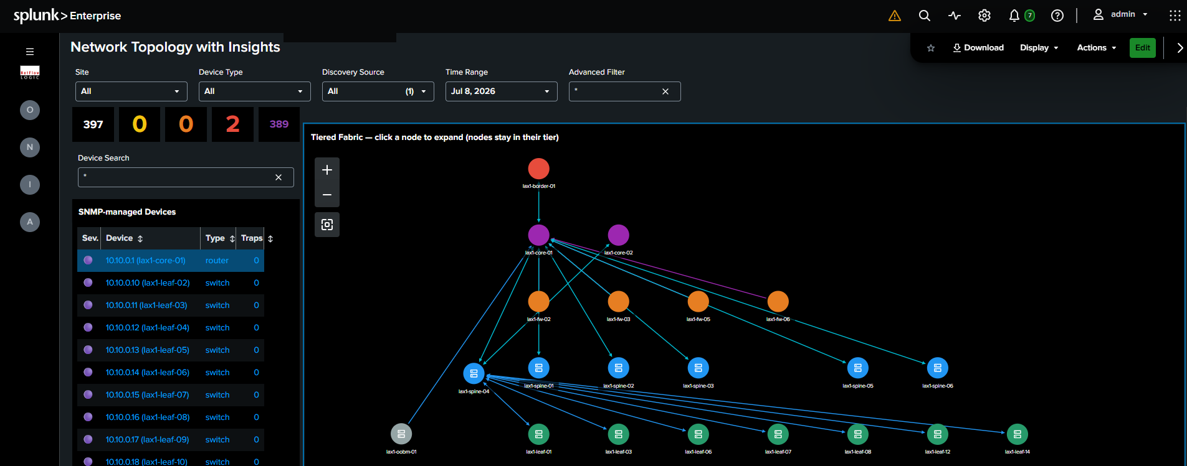This screenshot has width=1187, height=466.
Task: Select the lax1-leaf-03 green node
Action: (618, 434)
